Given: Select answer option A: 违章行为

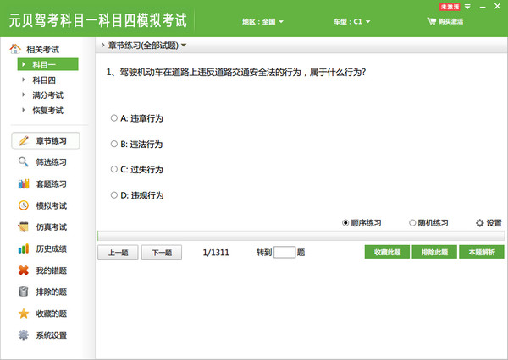Looking at the screenshot, I should click(x=114, y=118).
